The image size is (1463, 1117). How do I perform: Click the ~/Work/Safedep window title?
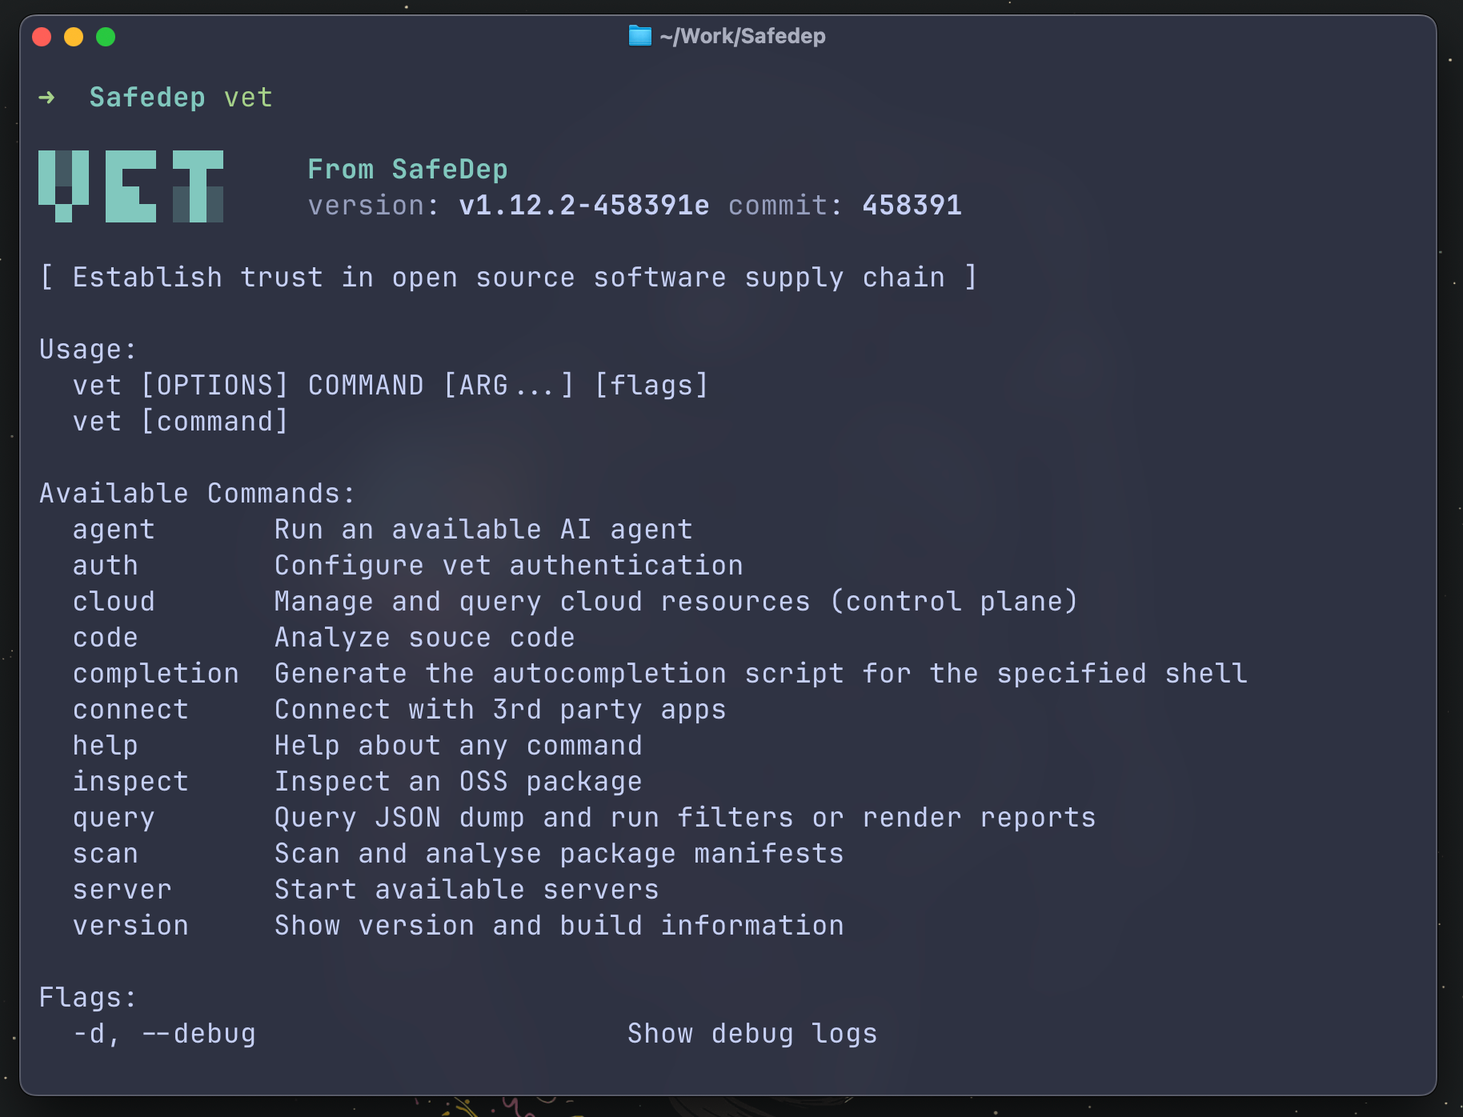click(x=742, y=36)
